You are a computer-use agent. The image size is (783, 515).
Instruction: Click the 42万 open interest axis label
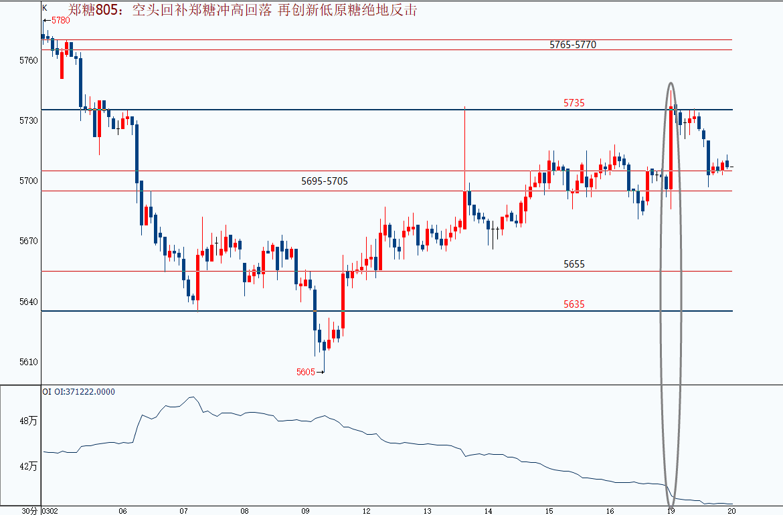pos(29,467)
